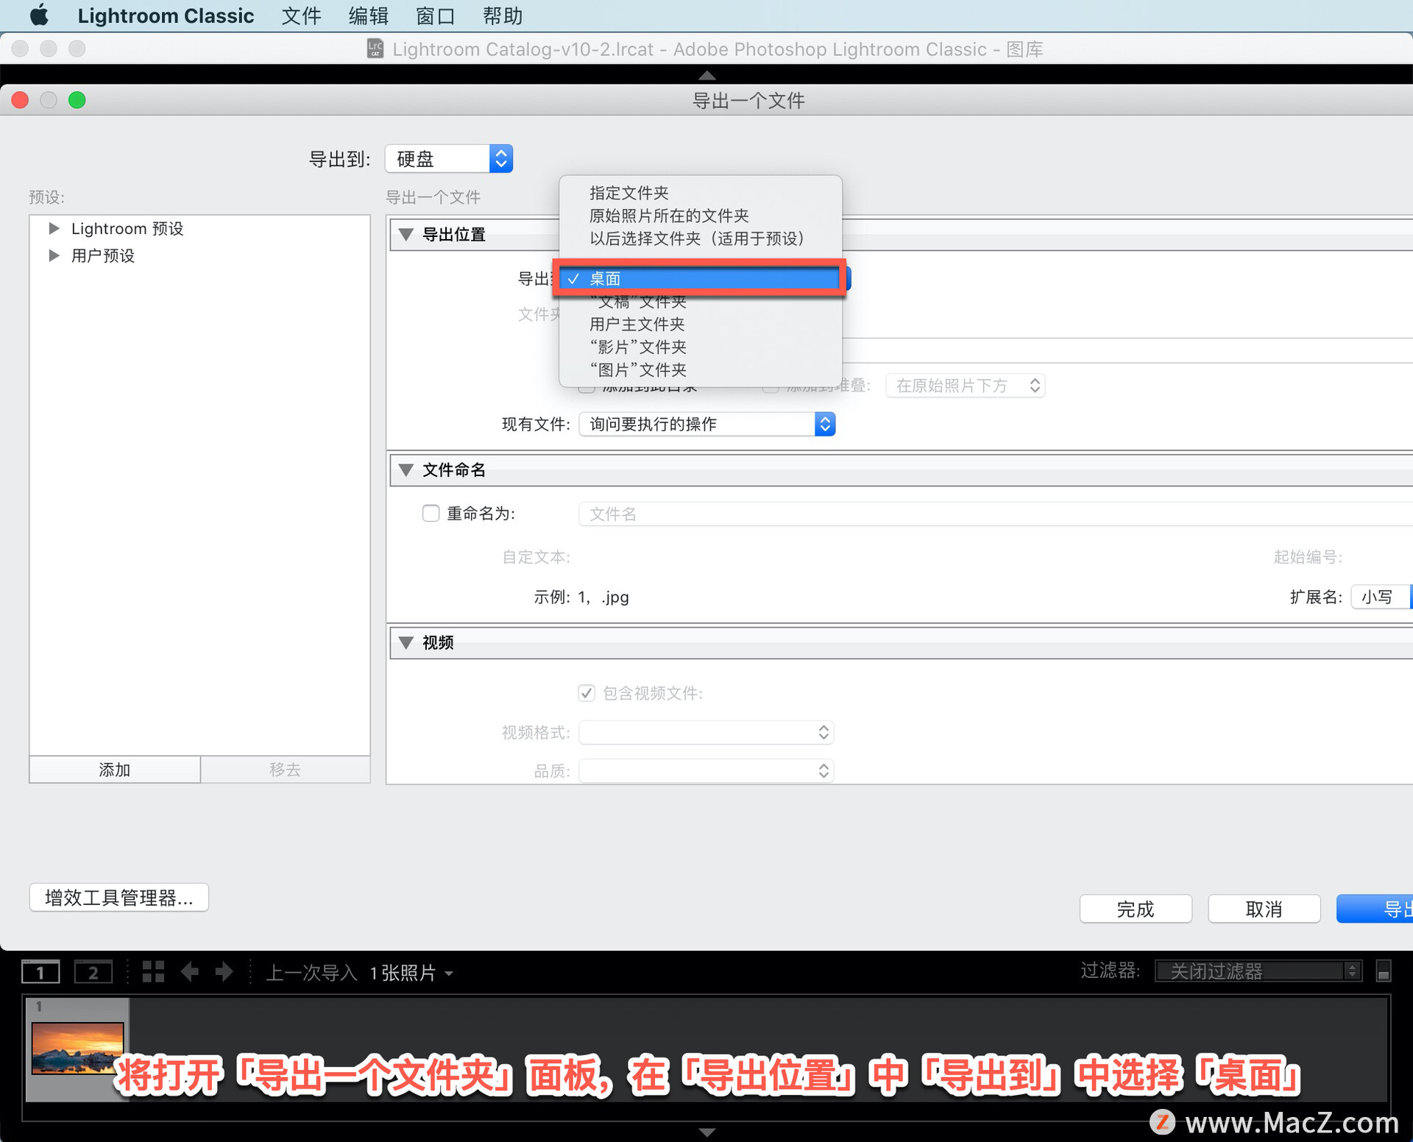Click the blue 导出 button

point(1375,909)
